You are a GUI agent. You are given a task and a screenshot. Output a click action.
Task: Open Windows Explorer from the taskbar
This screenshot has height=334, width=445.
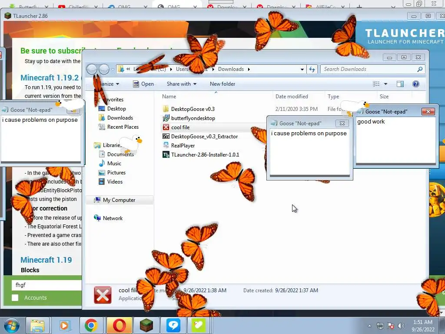[x=37, y=325]
